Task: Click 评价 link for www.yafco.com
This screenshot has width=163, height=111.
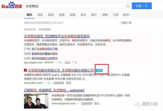Action: point(69,83)
